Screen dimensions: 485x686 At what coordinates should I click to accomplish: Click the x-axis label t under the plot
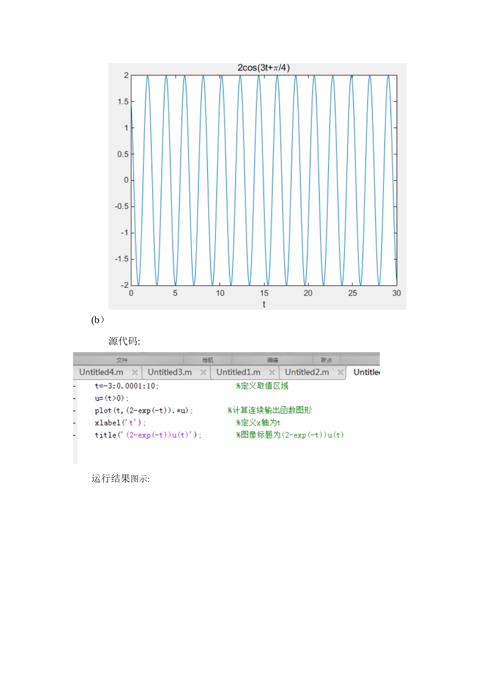(264, 304)
